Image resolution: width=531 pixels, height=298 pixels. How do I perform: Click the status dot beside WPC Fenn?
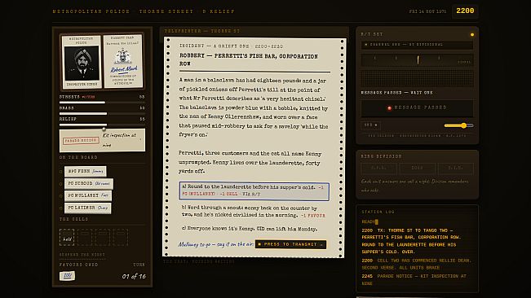61,172
